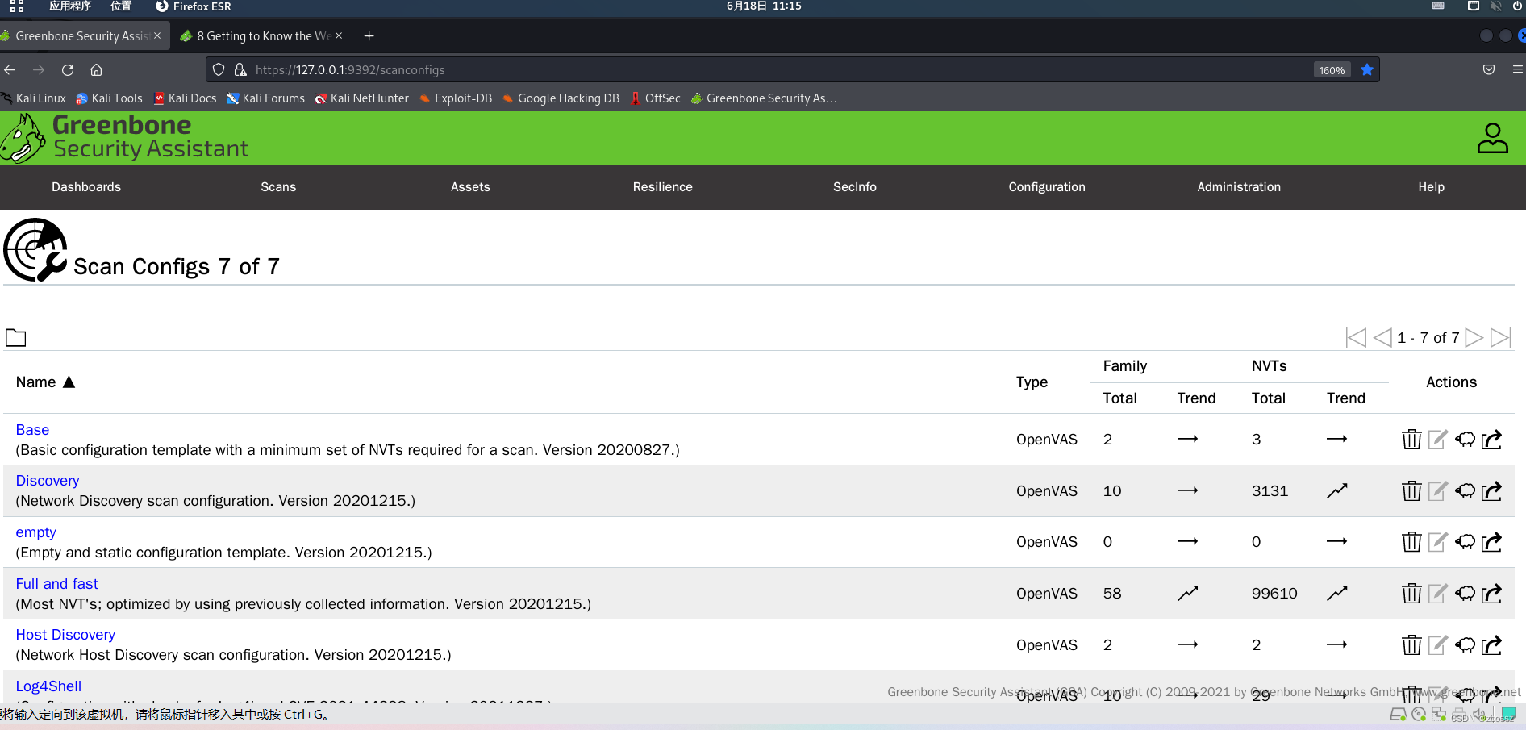Delete the Base scan config via trash icon
Image resolution: width=1526 pixels, height=730 pixels.
tap(1411, 439)
